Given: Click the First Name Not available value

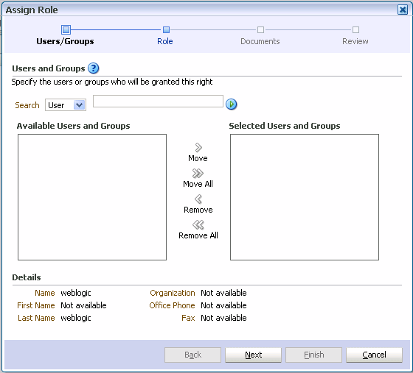Looking at the screenshot, I should click(83, 305).
